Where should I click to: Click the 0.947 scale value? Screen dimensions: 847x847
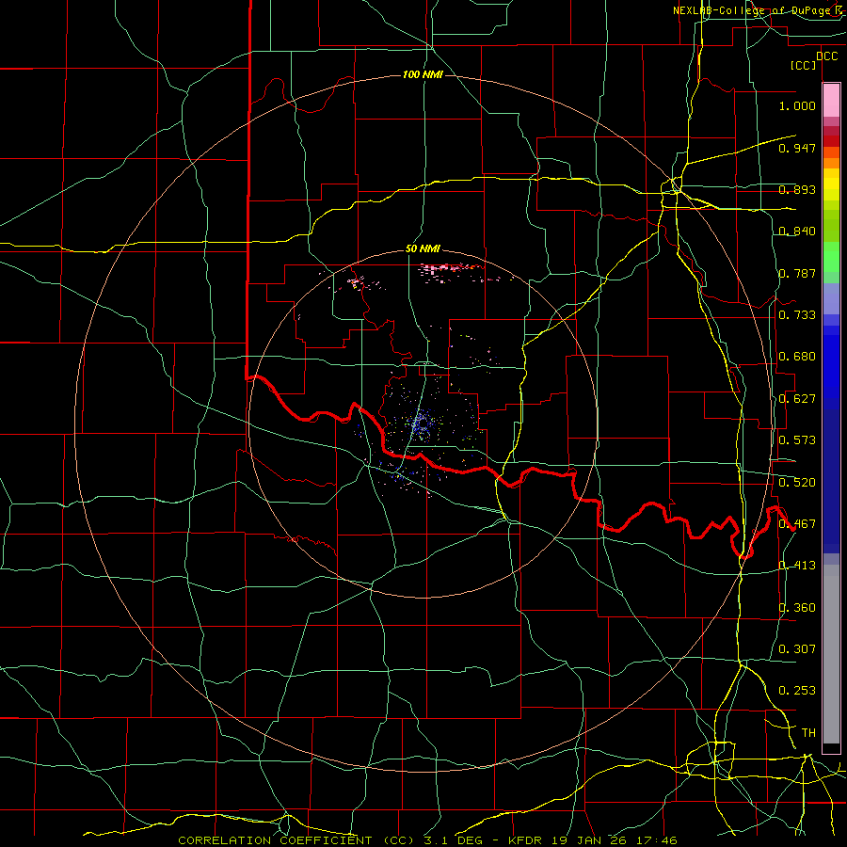(797, 148)
